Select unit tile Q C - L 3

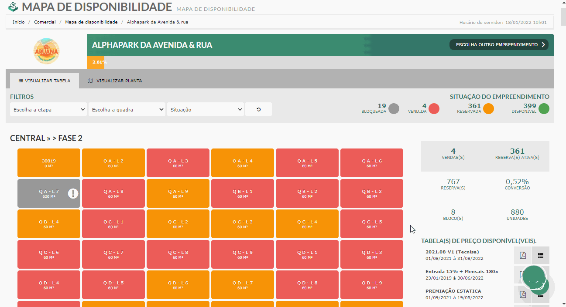pyautogui.click(x=243, y=224)
